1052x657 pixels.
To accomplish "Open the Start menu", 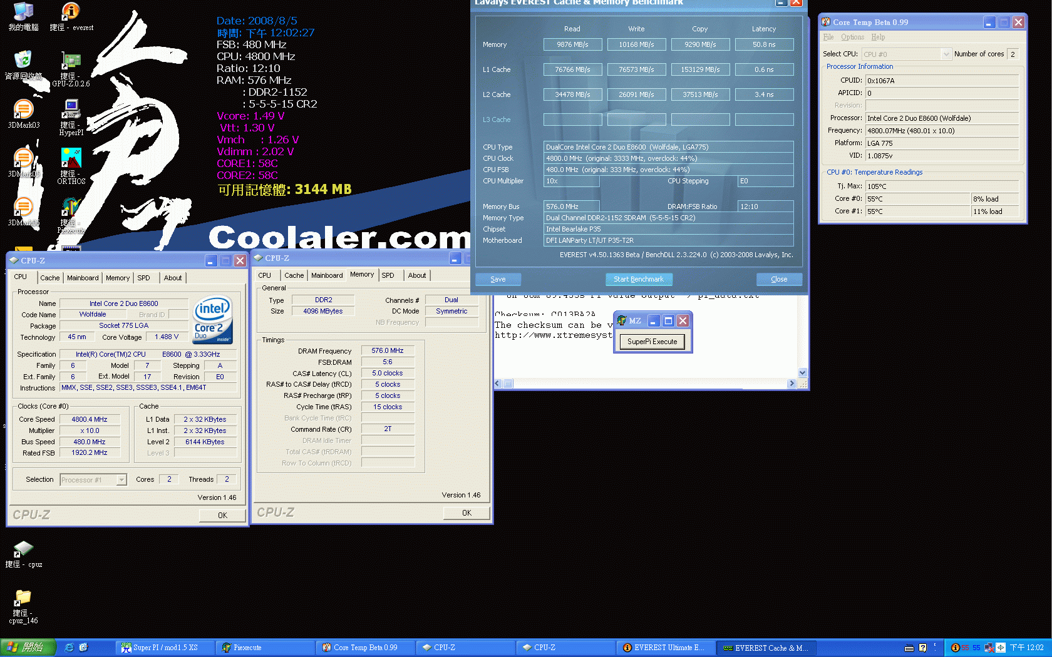I will pyautogui.click(x=28, y=648).
